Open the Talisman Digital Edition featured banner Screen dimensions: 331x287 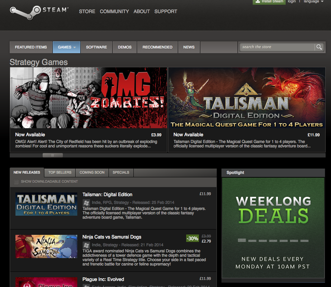[247, 98]
